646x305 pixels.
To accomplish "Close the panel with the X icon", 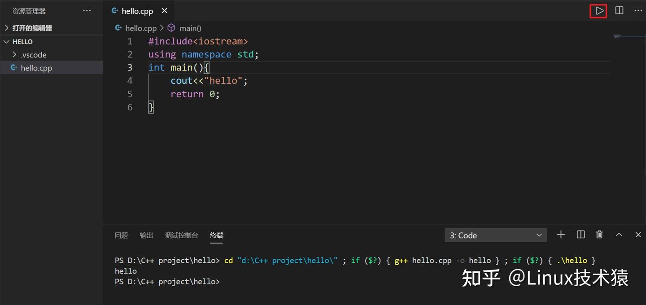I will pyautogui.click(x=638, y=235).
